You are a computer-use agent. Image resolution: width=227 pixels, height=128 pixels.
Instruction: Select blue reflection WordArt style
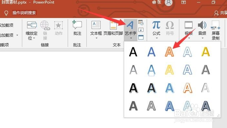(151, 70)
